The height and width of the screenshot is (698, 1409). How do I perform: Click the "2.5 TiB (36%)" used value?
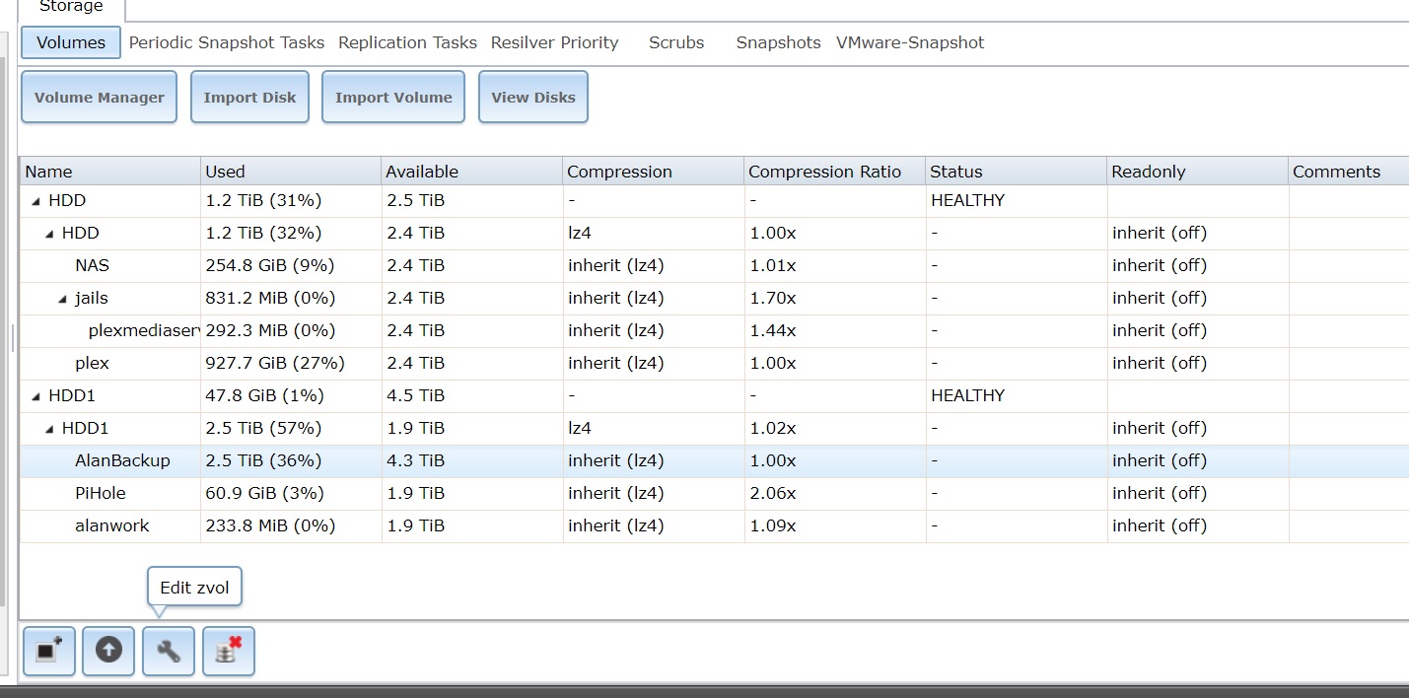click(263, 460)
